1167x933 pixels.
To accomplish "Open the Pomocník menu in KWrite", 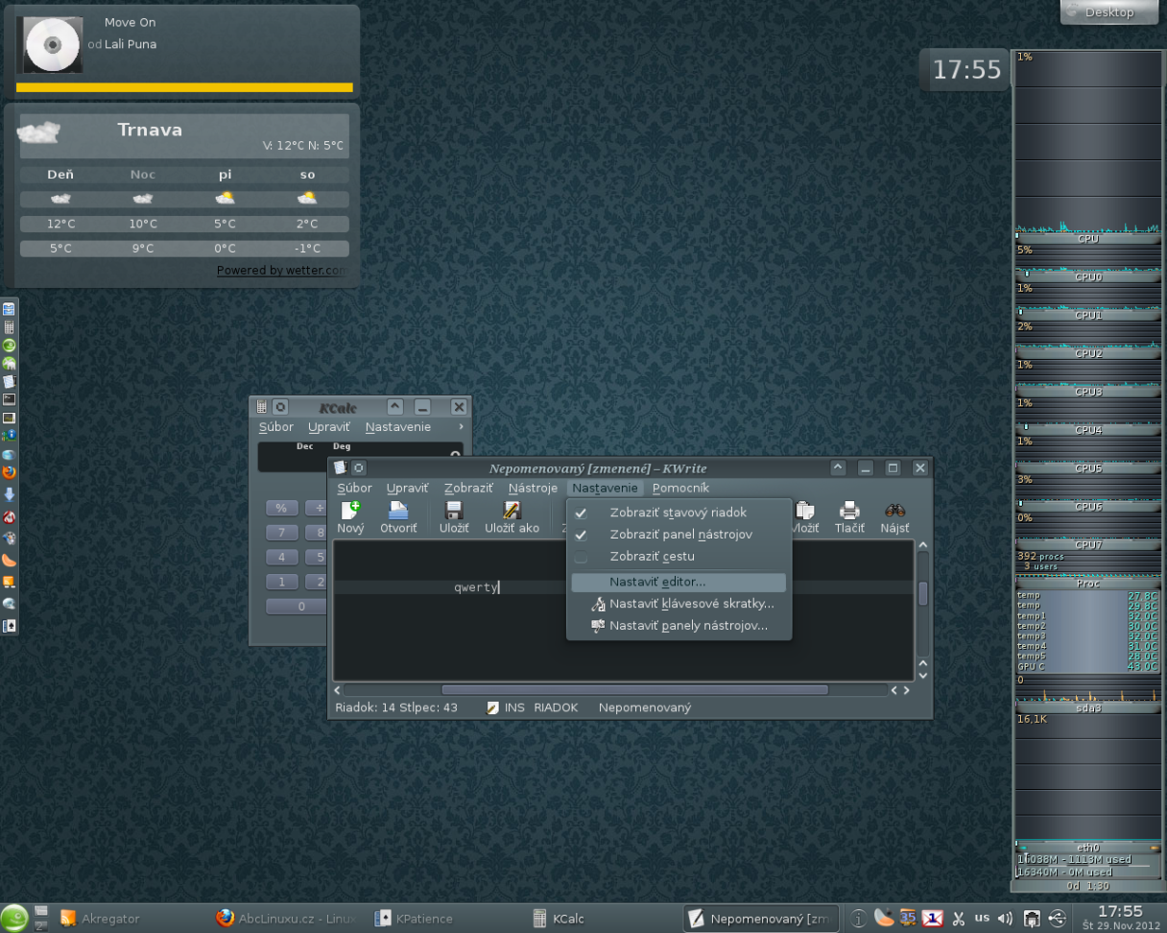I will [680, 489].
